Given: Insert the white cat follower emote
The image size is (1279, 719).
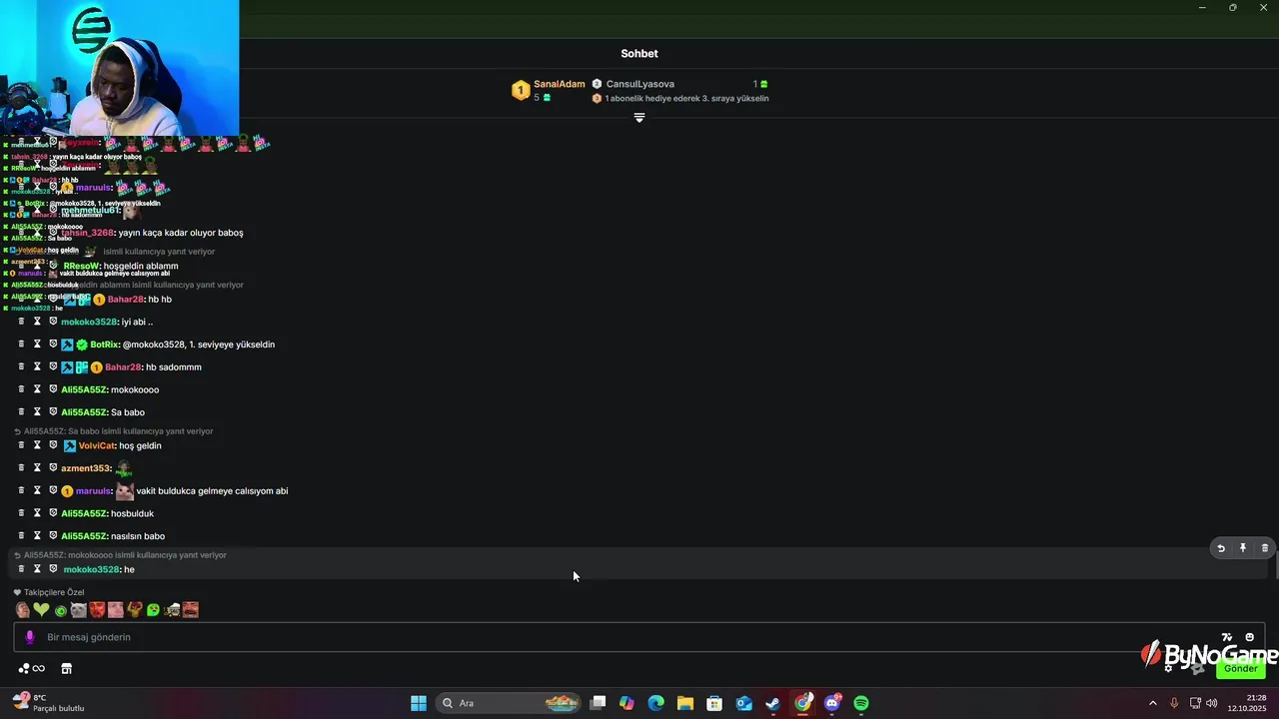Looking at the screenshot, I should pos(79,609).
